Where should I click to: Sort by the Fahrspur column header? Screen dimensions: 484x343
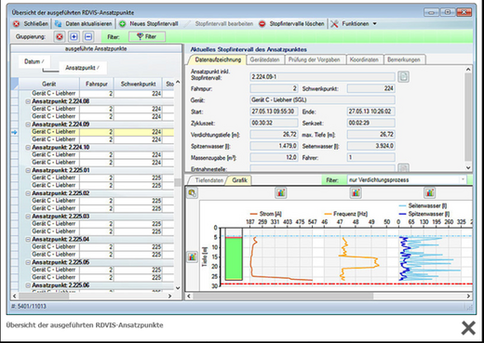(x=97, y=84)
